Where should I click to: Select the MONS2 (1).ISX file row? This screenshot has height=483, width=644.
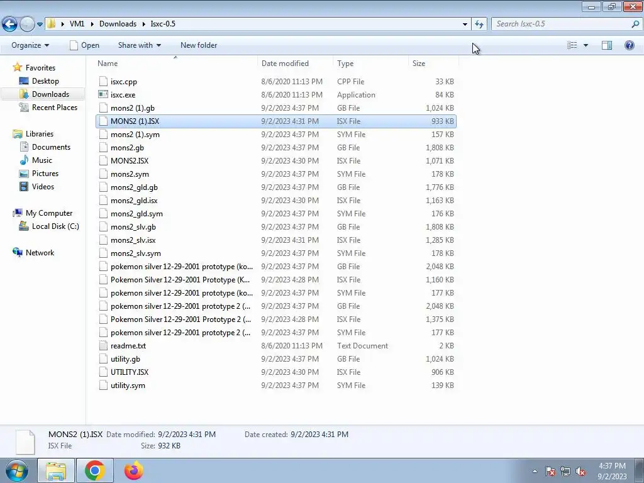(x=276, y=121)
